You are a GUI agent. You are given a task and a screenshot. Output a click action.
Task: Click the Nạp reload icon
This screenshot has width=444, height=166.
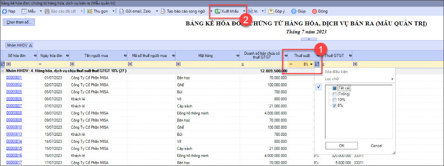point(4,11)
